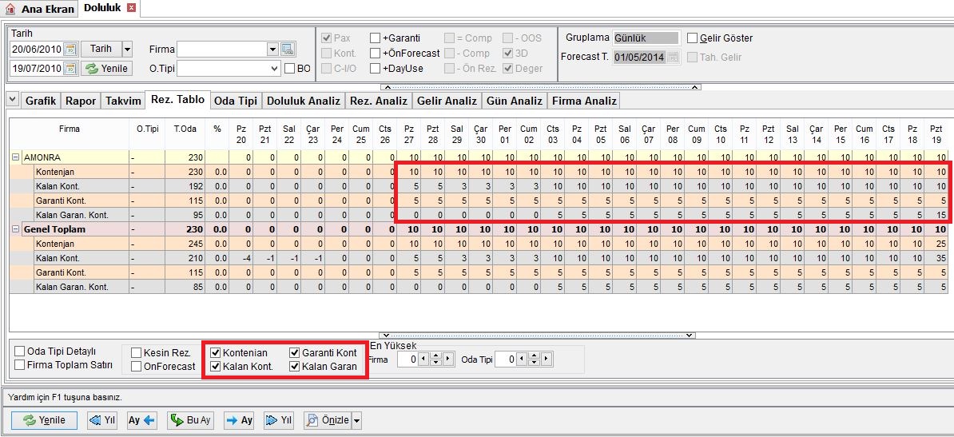Open the Firma lookup icon beside the combo
The width and height of the screenshot is (954, 437).
pos(288,50)
